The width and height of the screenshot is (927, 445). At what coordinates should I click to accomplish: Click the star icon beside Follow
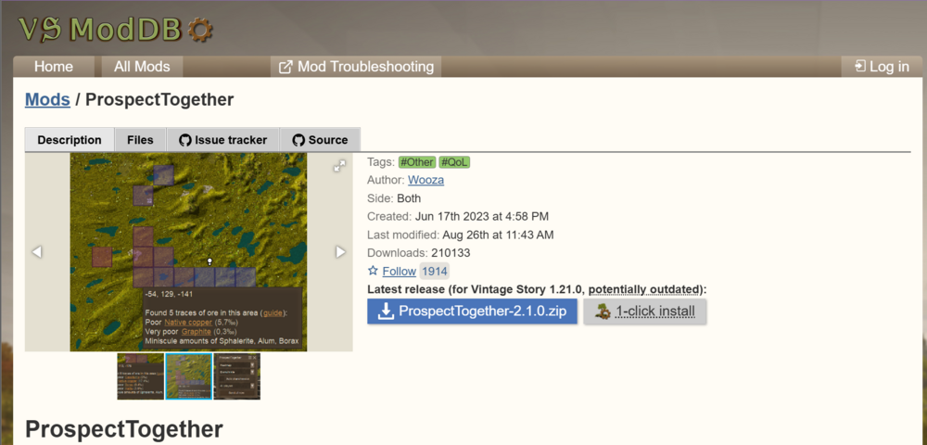tap(373, 272)
